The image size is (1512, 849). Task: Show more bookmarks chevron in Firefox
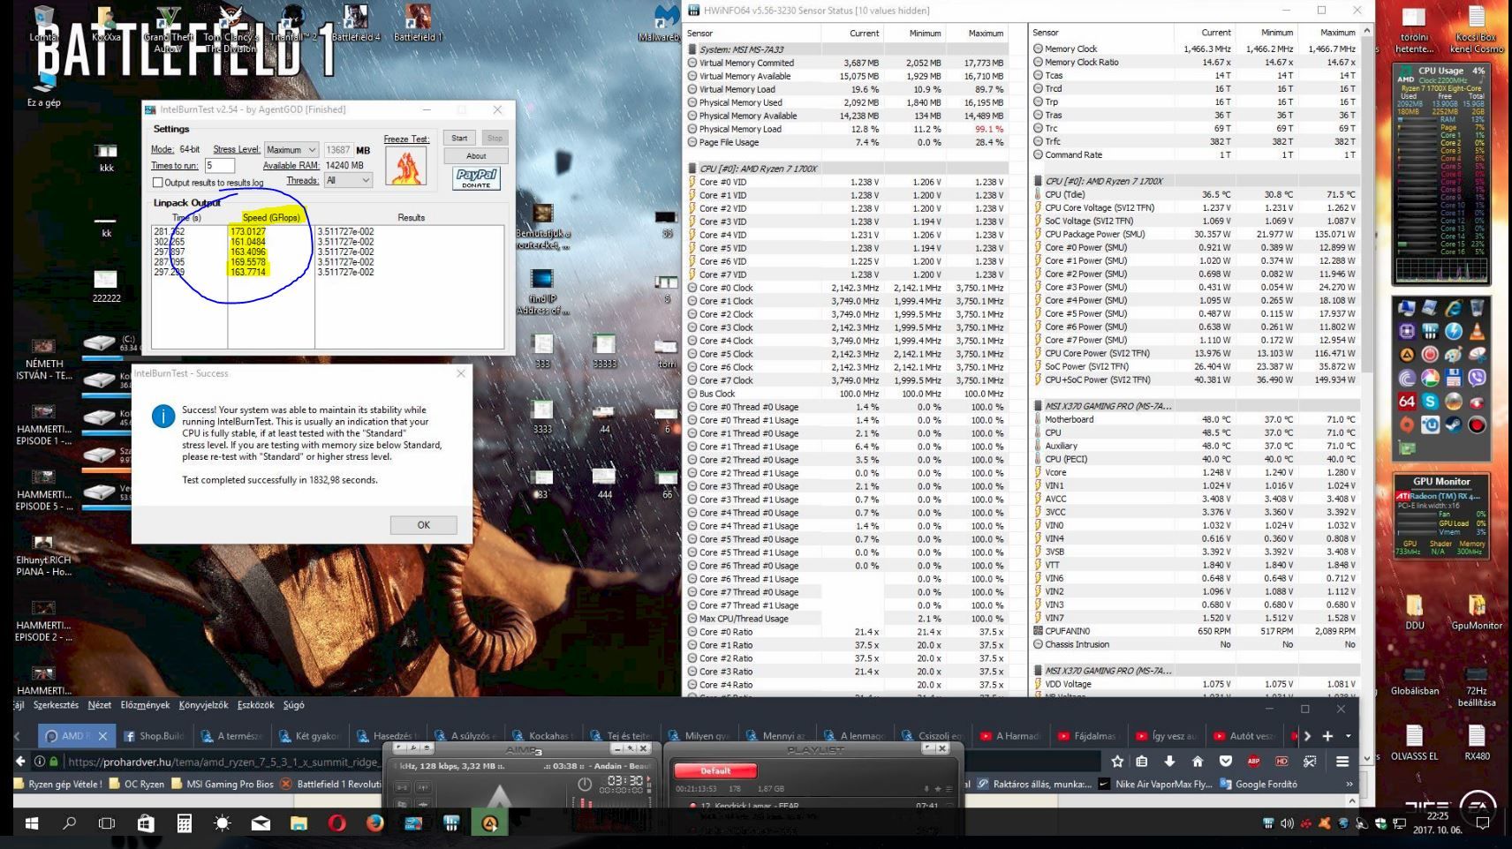[x=1349, y=784]
